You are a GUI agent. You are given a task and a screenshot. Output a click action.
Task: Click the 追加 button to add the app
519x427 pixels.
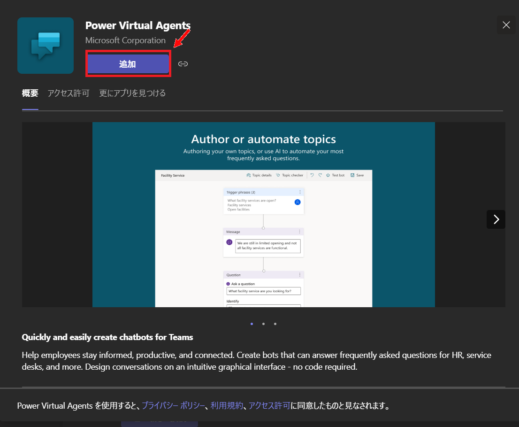pos(128,63)
